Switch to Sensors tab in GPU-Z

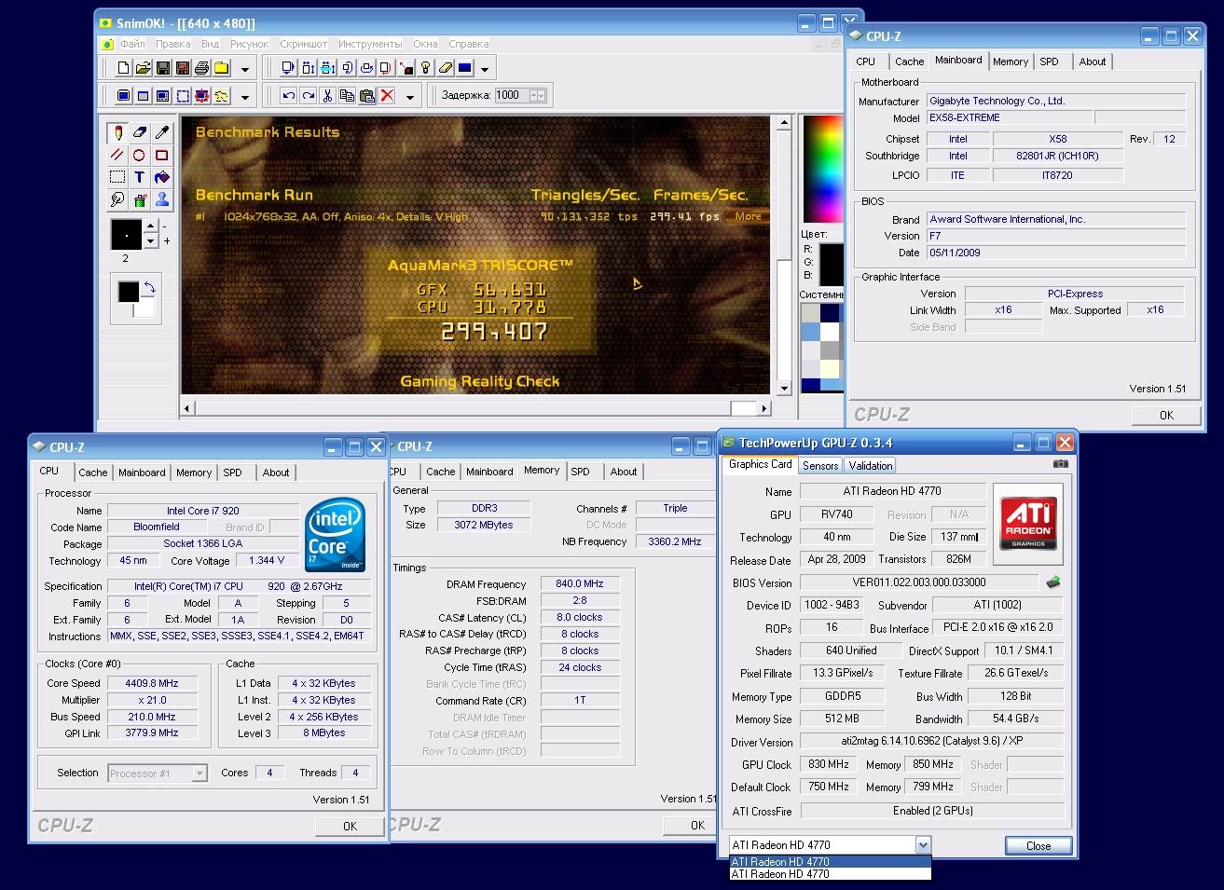tap(820, 465)
